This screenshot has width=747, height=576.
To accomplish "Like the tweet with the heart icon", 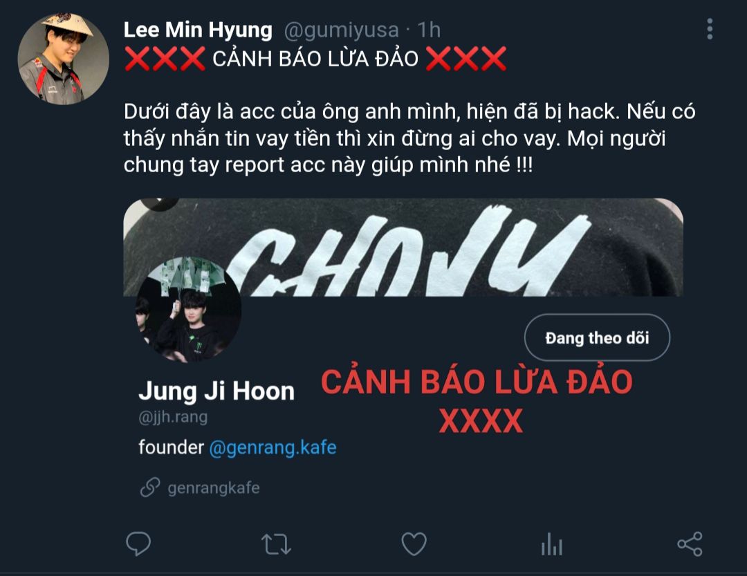I will point(414,544).
